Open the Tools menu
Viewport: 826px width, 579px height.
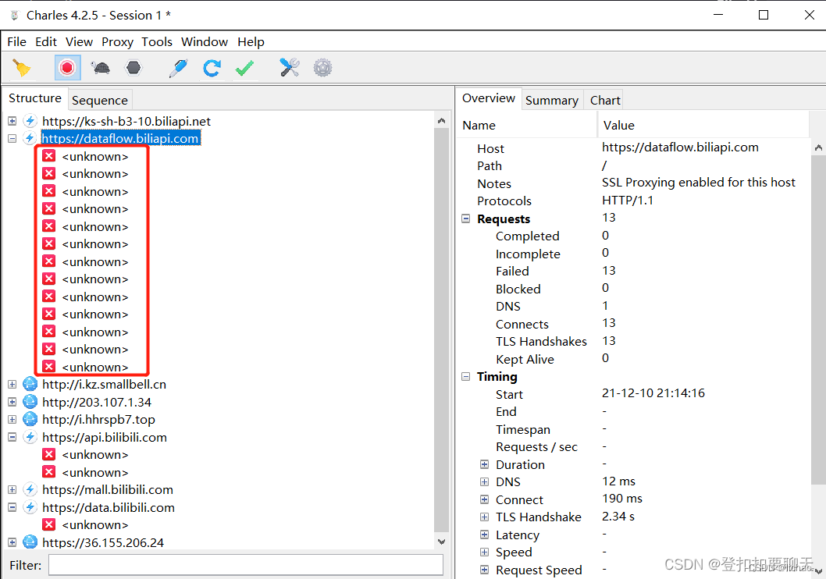pyautogui.click(x=157, y=41)
